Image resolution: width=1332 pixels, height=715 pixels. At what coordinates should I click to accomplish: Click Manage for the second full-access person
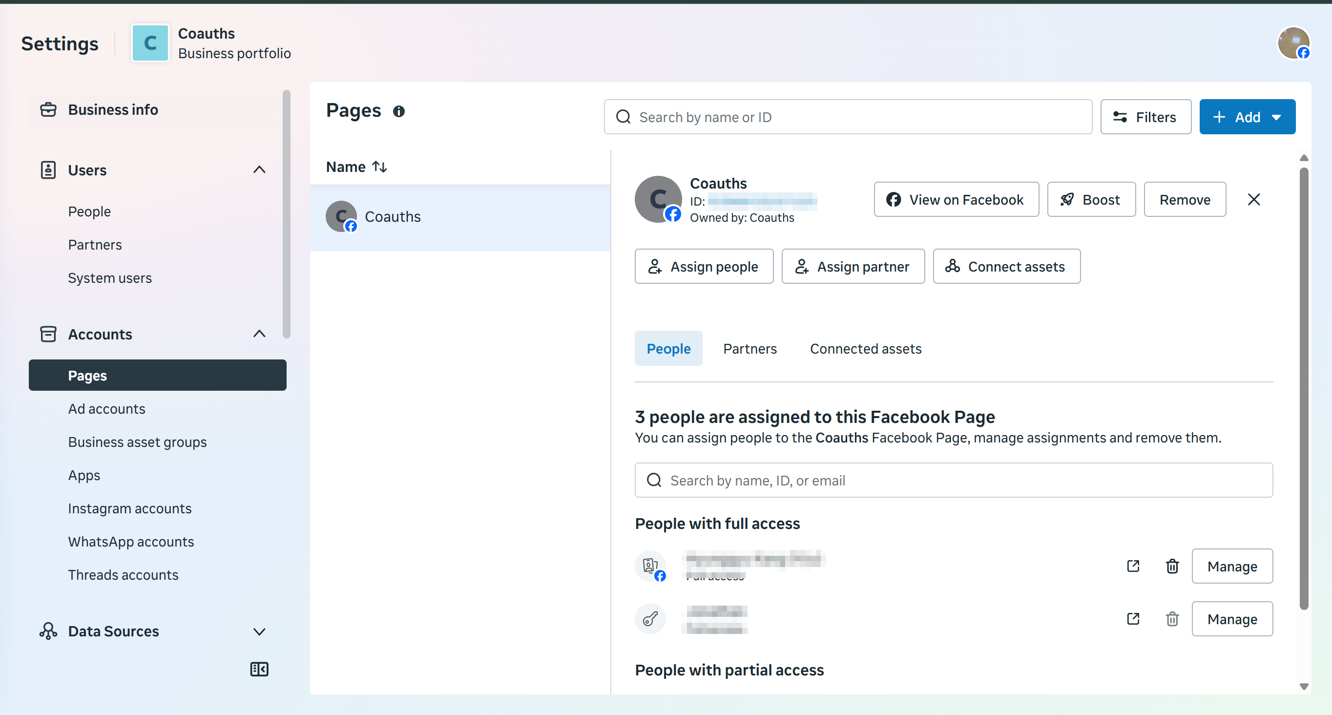[1232, 619]
